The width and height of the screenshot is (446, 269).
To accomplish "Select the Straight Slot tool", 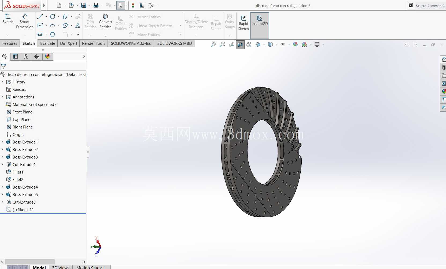I will tap(40, 34).
